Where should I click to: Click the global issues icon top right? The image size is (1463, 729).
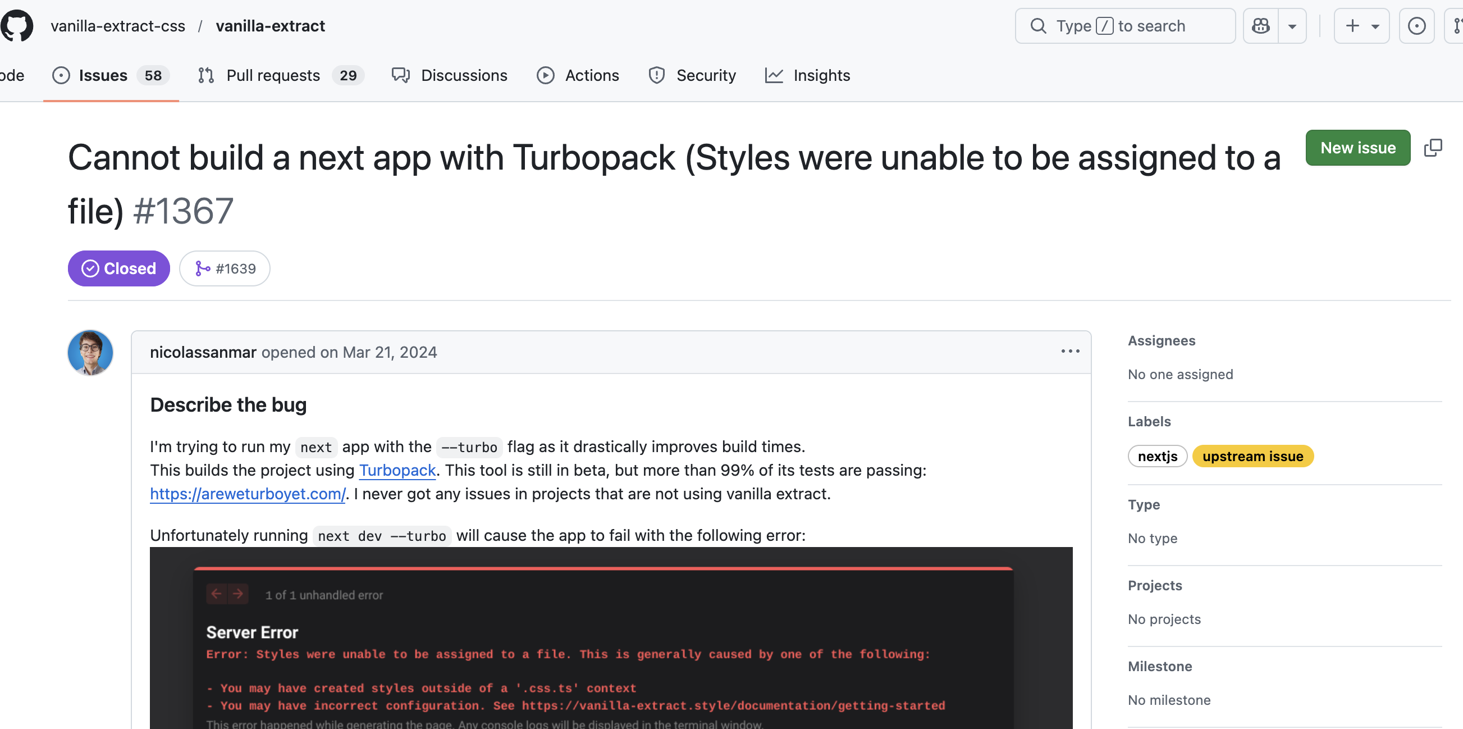click(1416, 26)
